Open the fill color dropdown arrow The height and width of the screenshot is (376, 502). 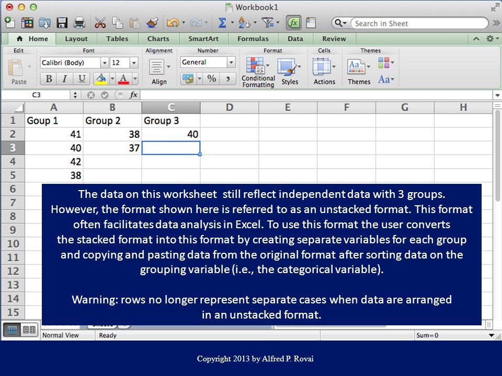[x=112, y=78]
